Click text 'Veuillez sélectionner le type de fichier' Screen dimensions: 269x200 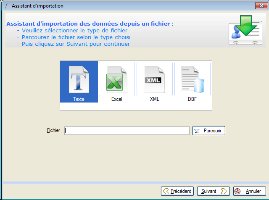(75, 31)
